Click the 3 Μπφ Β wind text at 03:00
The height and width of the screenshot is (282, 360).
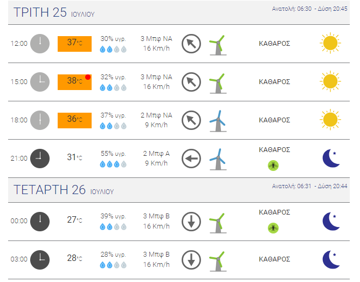click(156, 255)
